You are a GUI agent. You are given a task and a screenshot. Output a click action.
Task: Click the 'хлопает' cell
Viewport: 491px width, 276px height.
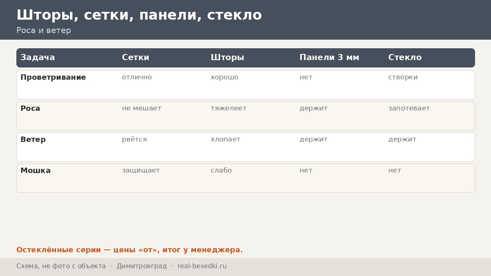225,139
